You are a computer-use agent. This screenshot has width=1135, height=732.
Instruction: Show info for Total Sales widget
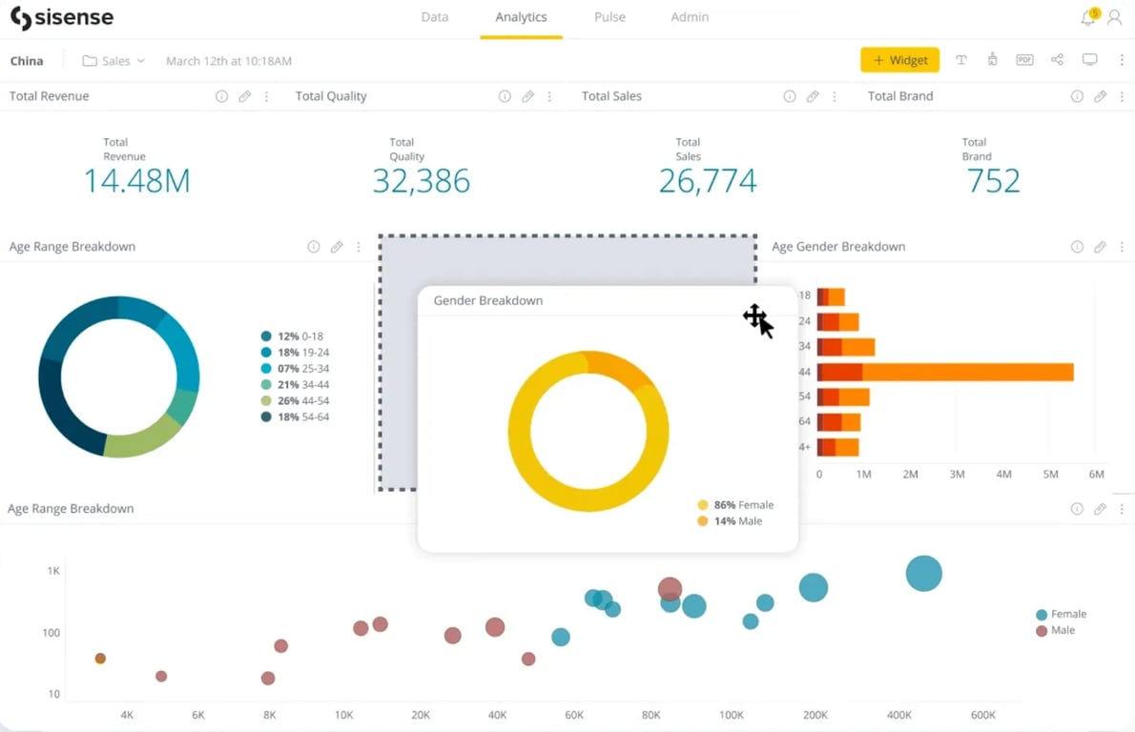pos(789,96)
